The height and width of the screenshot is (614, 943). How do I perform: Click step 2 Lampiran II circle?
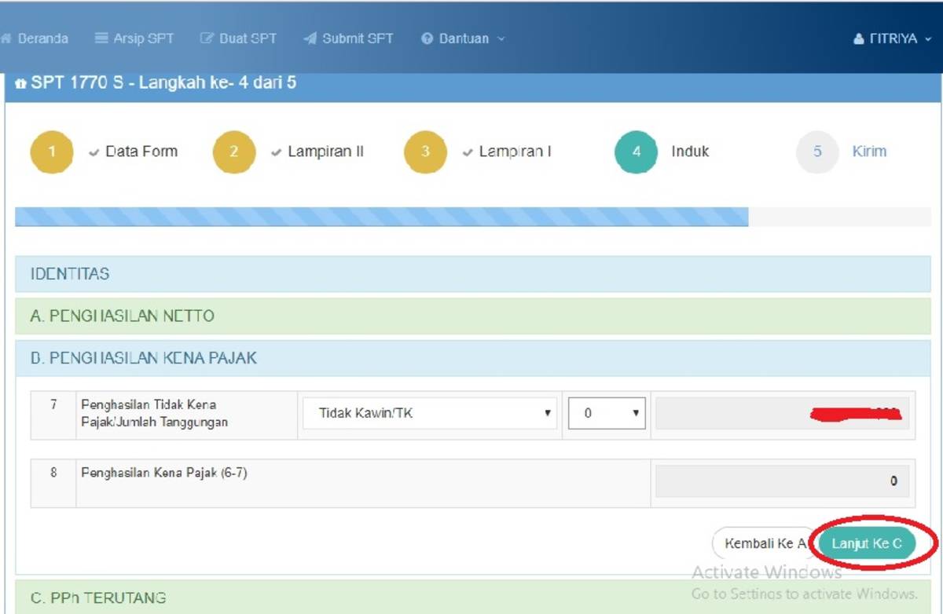click(x=233, y=152)
